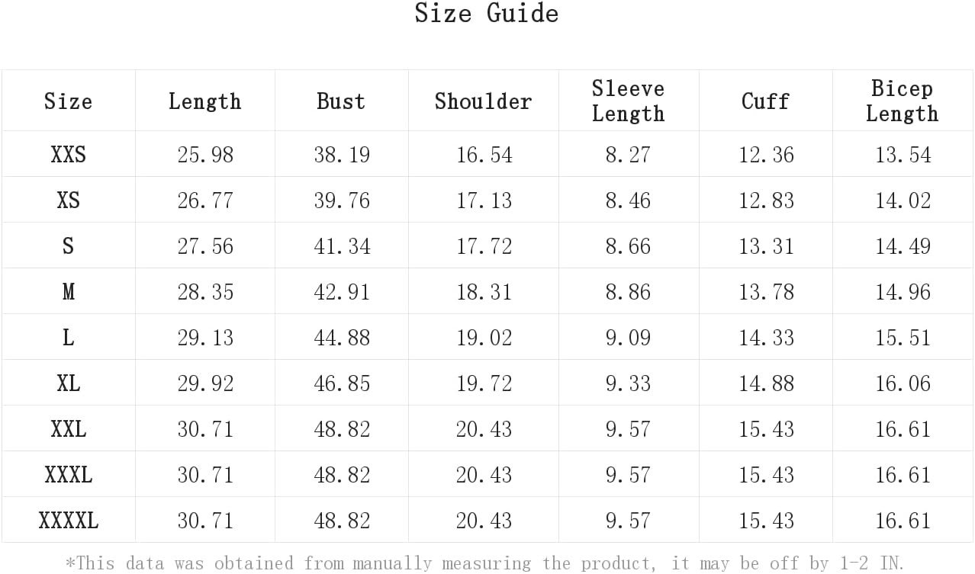
Task: Select the M size row label
Action: (x=68, y=292)
